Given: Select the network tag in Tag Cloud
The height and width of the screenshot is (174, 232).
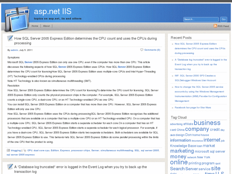Looking at the screenshot, I should point(191,157).
